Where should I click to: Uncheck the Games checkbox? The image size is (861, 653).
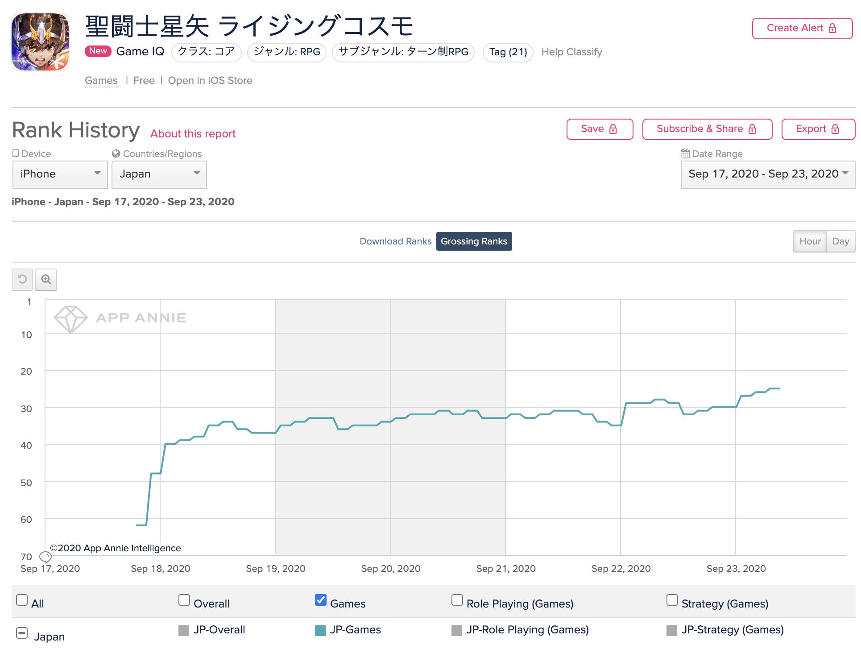coord(321,600)
